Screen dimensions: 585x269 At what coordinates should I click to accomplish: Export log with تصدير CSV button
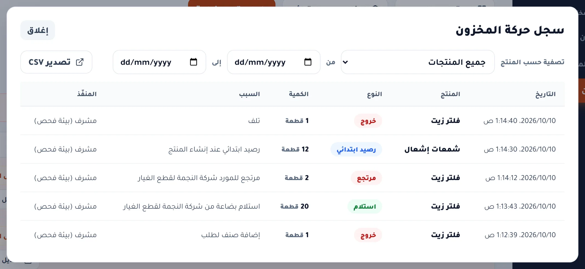click(x=56, y=62)
